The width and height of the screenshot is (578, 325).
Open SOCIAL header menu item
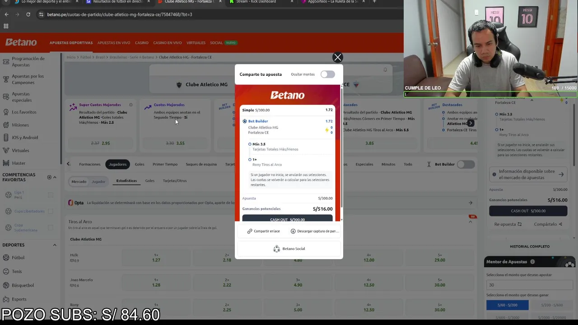216,43
